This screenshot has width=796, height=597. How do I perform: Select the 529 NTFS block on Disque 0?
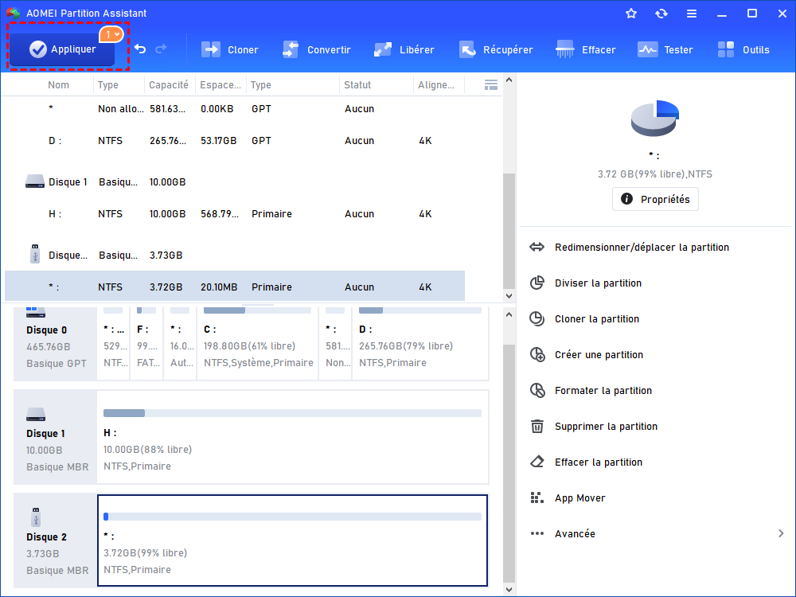click(113, 342)
